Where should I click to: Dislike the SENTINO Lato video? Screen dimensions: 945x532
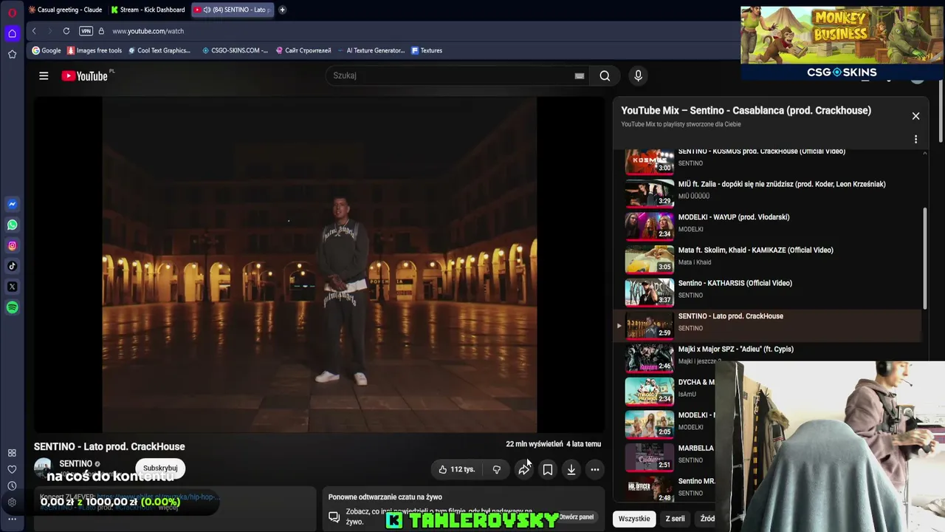496,469
